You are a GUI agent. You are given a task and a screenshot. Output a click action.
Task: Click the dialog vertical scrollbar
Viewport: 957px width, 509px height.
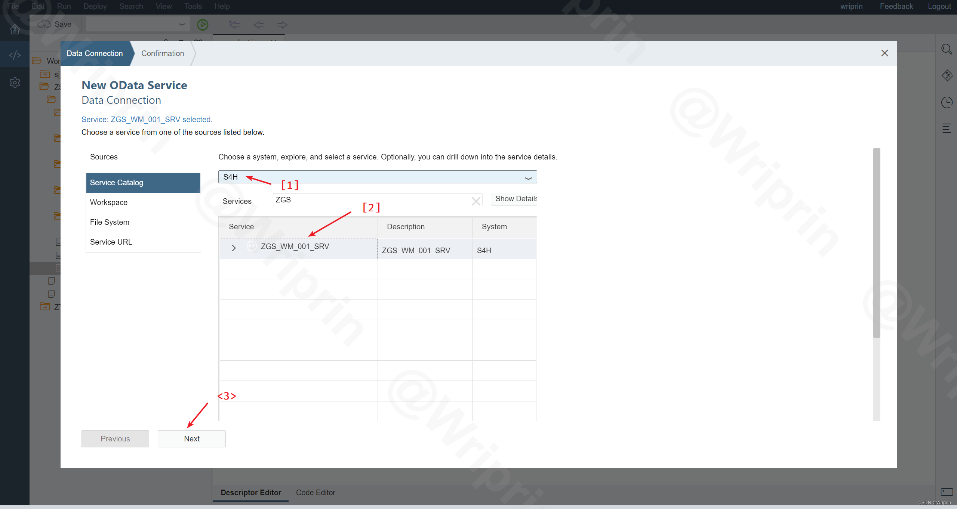[877, 243]
